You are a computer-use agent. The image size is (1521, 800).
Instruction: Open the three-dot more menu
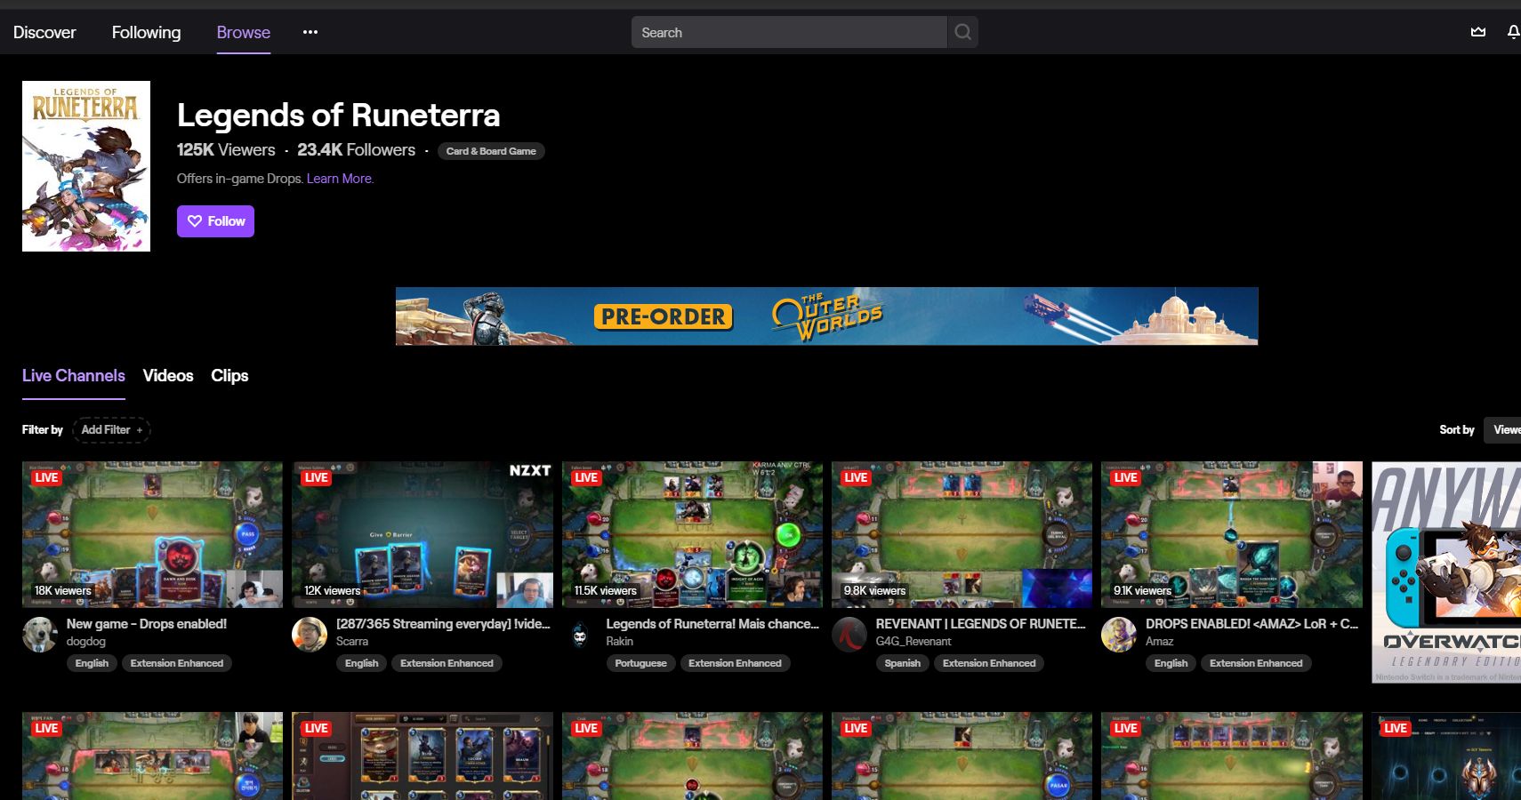coord(310,32)
